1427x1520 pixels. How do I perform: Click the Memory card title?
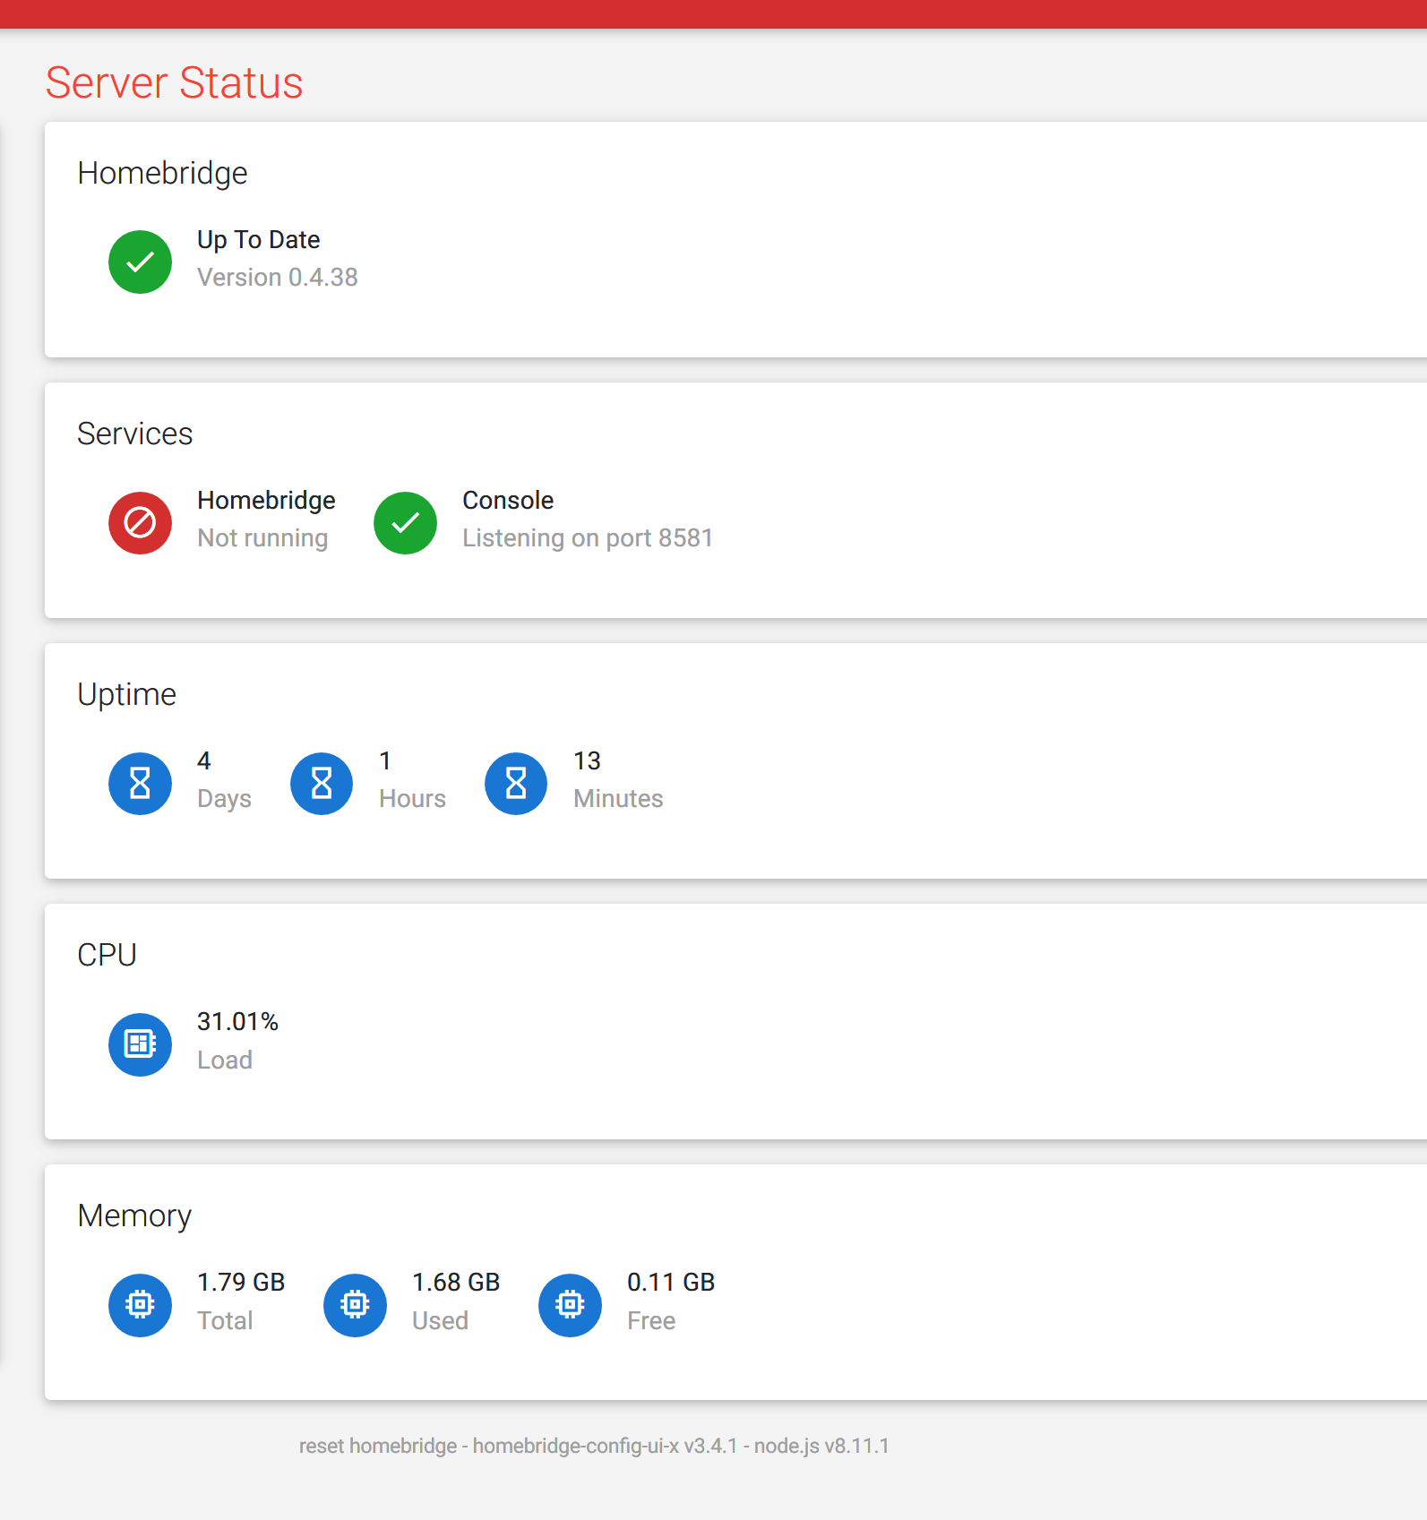134,1215
